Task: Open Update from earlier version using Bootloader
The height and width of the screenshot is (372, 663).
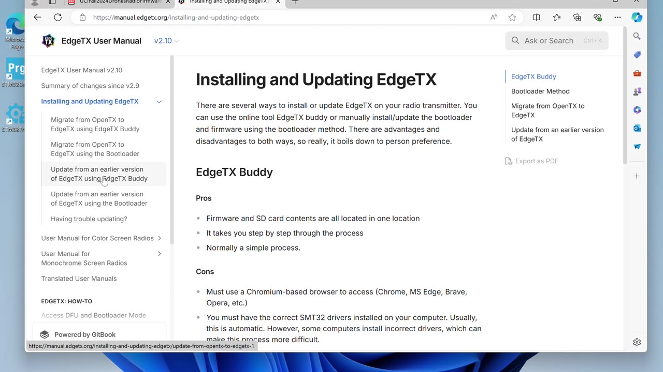Action: coord(99,198)
